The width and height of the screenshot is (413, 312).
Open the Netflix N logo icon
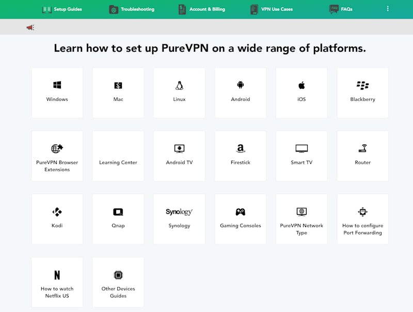57,275
